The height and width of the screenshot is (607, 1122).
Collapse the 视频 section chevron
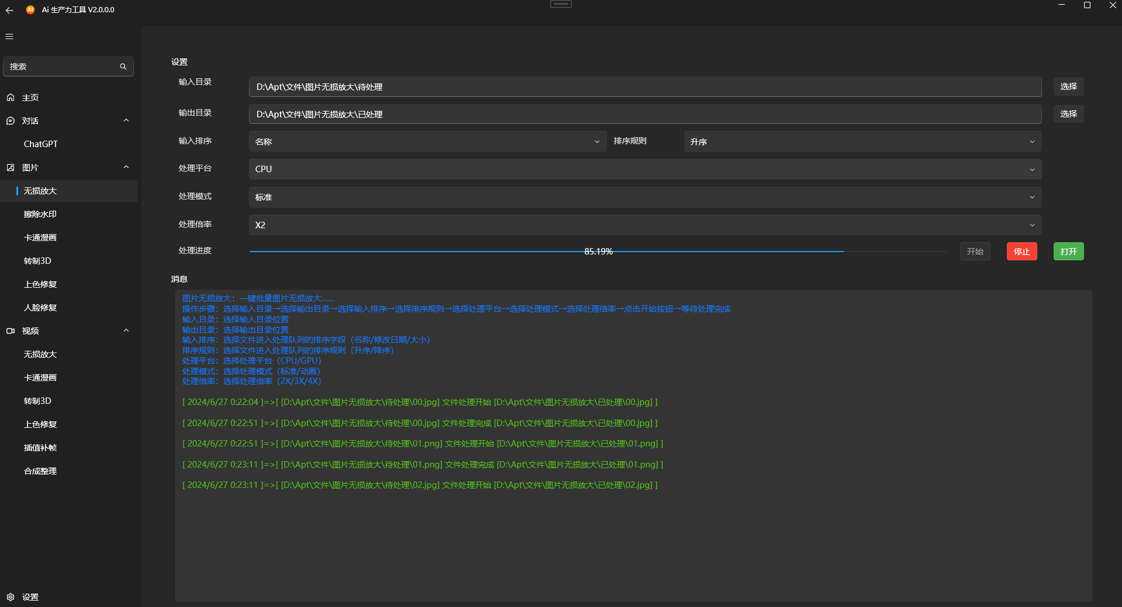click(x=126, y=331)
